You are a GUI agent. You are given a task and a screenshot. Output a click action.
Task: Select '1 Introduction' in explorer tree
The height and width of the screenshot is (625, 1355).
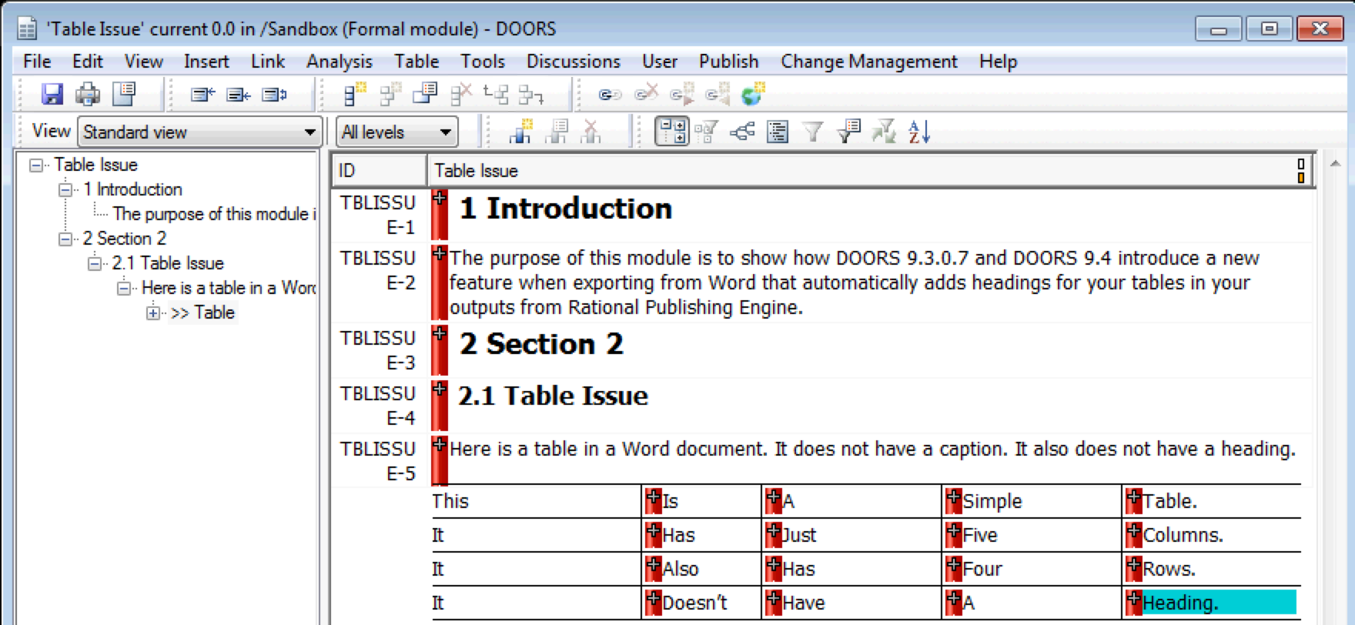(x=132, y=189)
